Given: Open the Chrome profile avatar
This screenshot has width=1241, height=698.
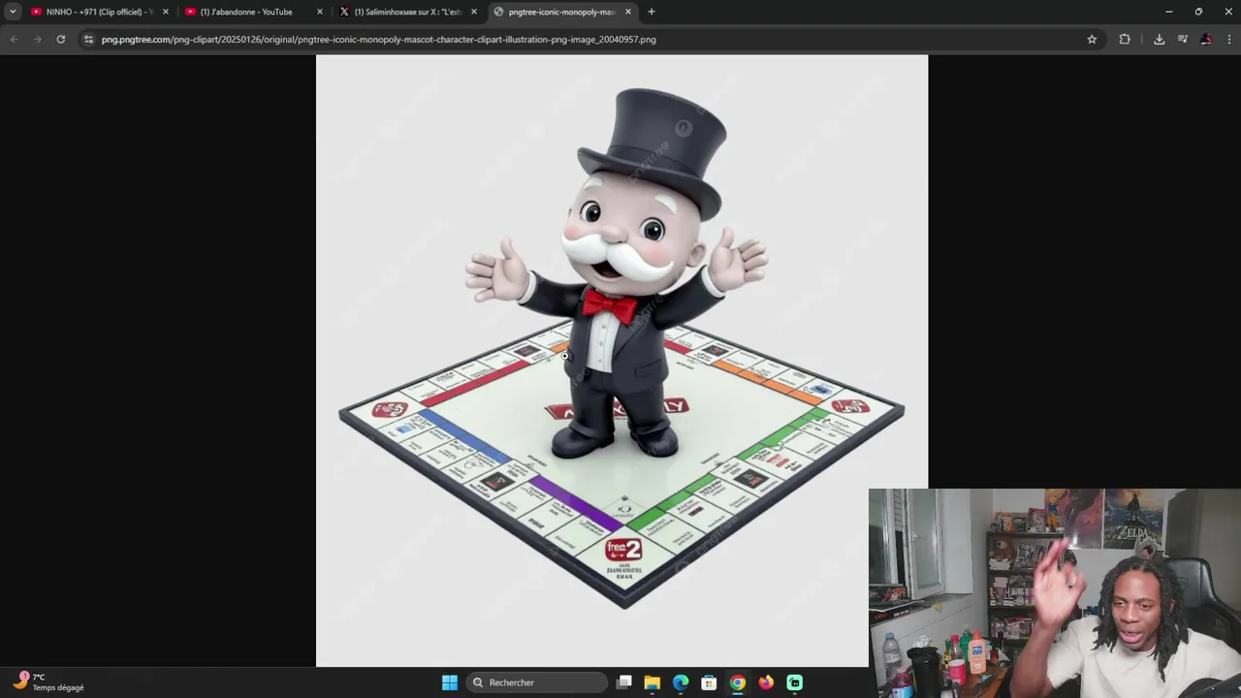Looking at the screenshot, I should pos(1206,39).
